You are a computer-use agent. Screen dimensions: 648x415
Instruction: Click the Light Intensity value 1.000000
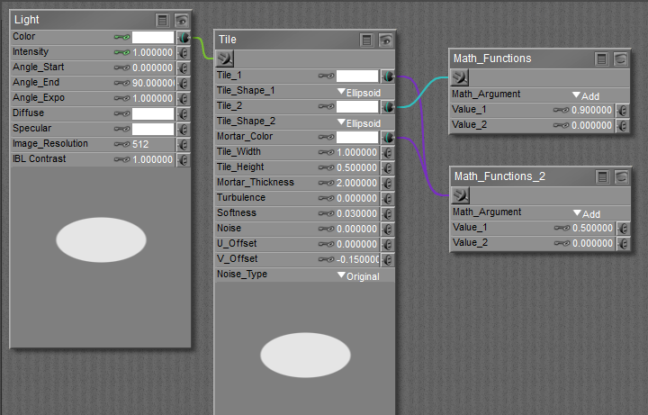[x=152, y=53]
